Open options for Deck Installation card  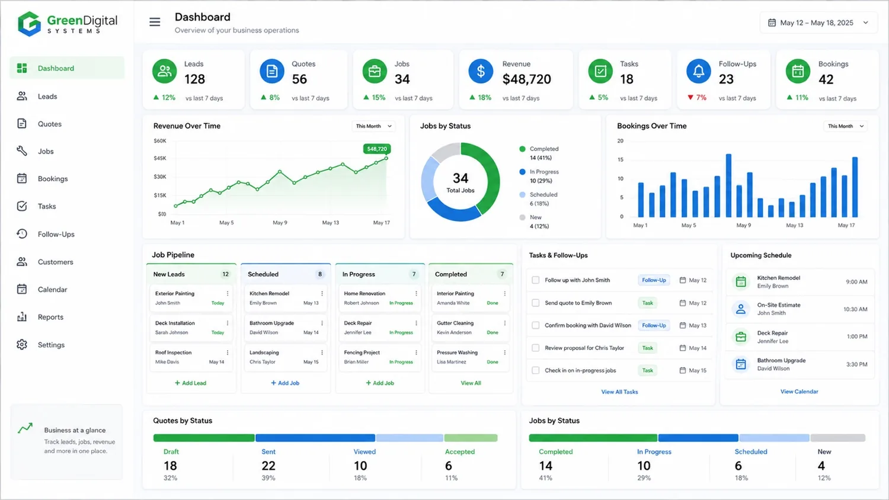pyautogui.click(x=228, y=323)
